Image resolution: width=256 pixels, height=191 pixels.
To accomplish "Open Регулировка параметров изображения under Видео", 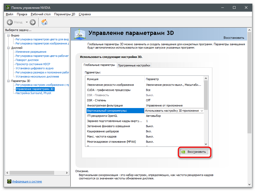I will (x=42, y=43).
